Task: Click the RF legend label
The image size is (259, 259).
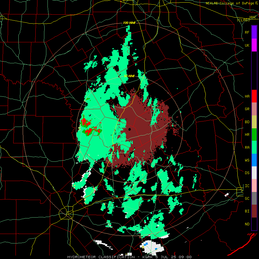Action: (247, 32)
